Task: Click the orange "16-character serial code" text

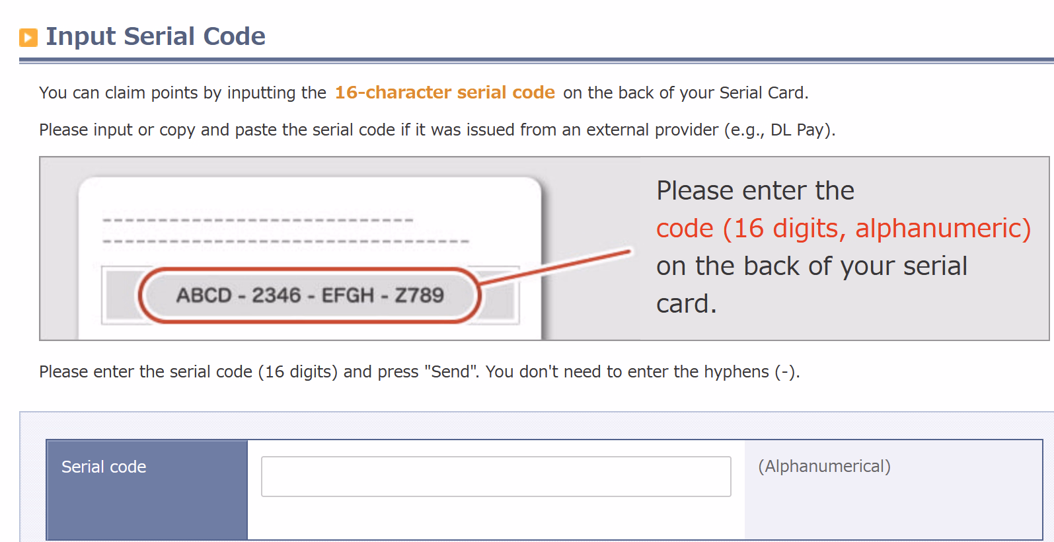Action: click(445, 93)
